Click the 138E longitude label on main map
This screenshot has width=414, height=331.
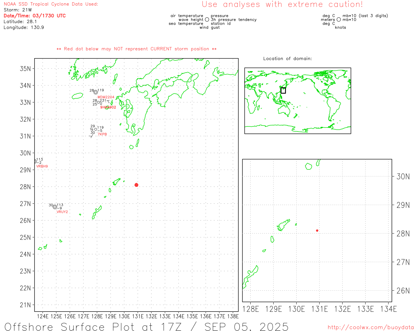pyautogui.click(x=233, y=316)
